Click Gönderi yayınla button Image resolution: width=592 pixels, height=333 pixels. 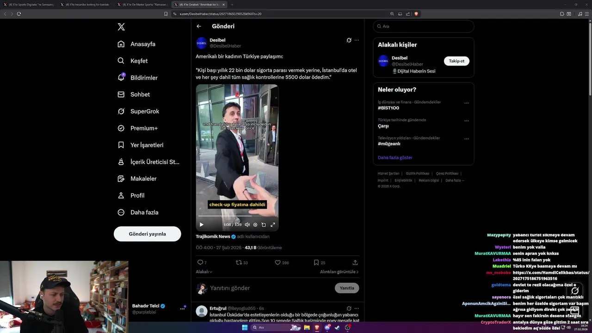coord(147,234)
